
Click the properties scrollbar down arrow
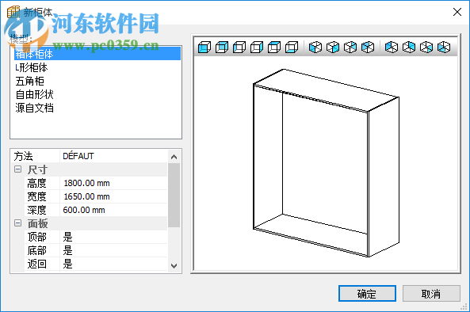[x=174, y=265]
